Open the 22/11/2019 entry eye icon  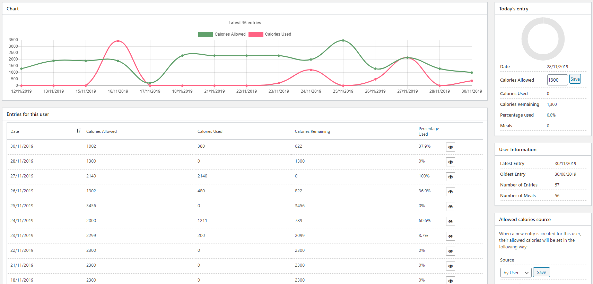pos(450,251)
